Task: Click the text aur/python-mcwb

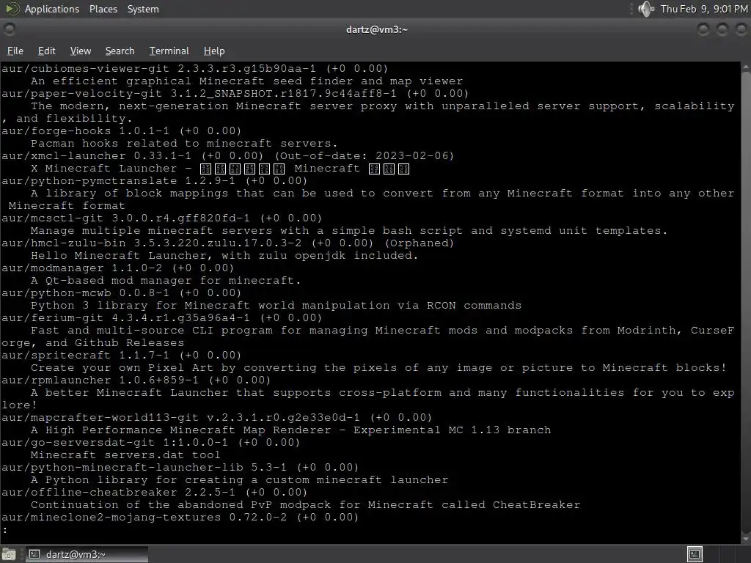Action: coord(56,292)
